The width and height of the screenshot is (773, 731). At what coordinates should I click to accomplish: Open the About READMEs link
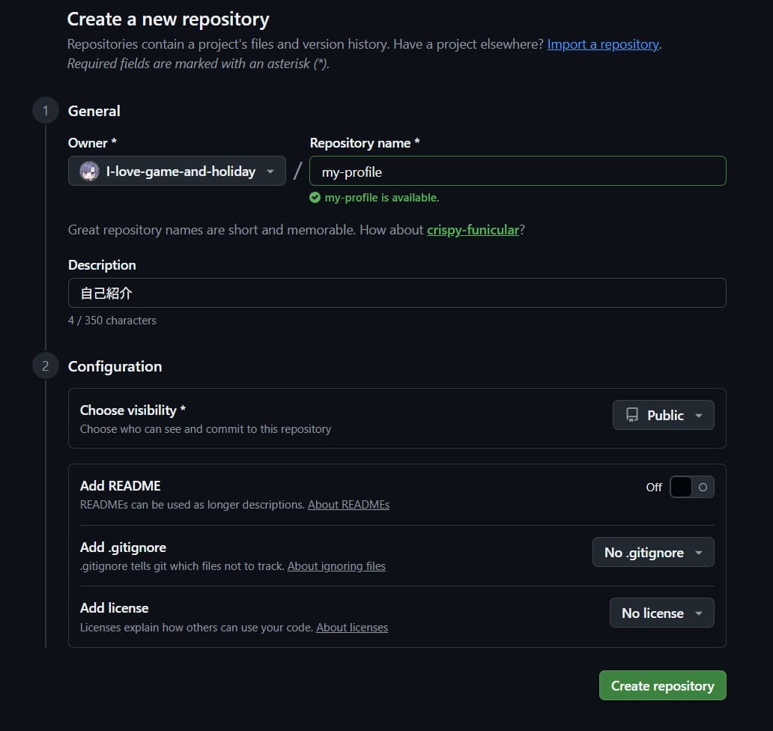(x=348, y=504)
